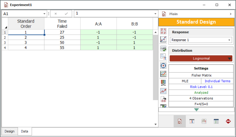Switch to Main page icon at panel bottom

pos(179,121)
